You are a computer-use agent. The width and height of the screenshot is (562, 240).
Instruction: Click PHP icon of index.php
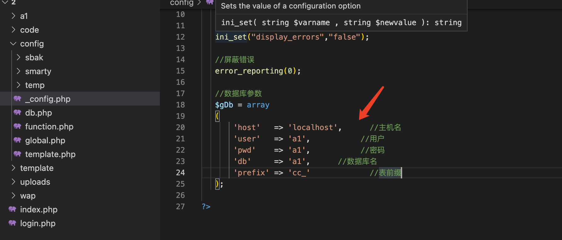click(x=12, y=209)
